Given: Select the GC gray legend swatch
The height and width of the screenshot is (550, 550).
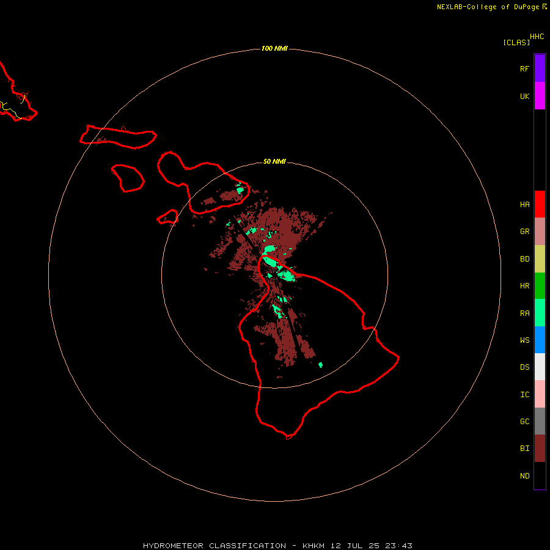Looking at the screenshot, I should click(540, 421).
